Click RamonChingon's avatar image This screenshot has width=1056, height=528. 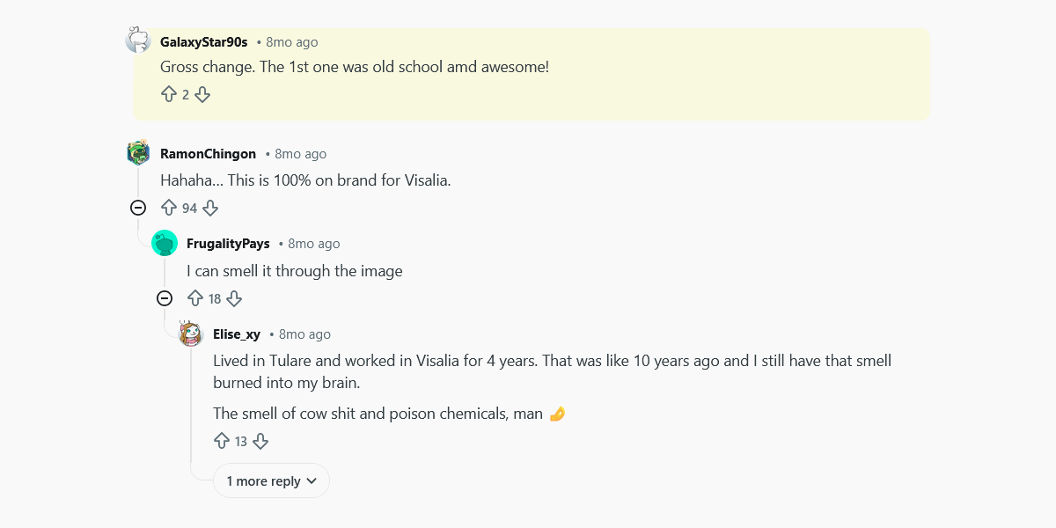click(x=138, y=151)
